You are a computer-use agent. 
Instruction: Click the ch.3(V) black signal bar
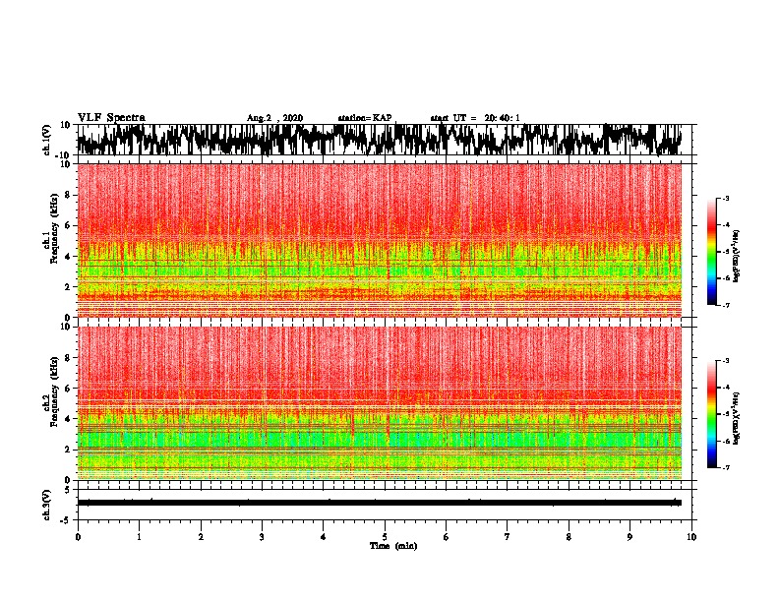[x=380, y=503]
